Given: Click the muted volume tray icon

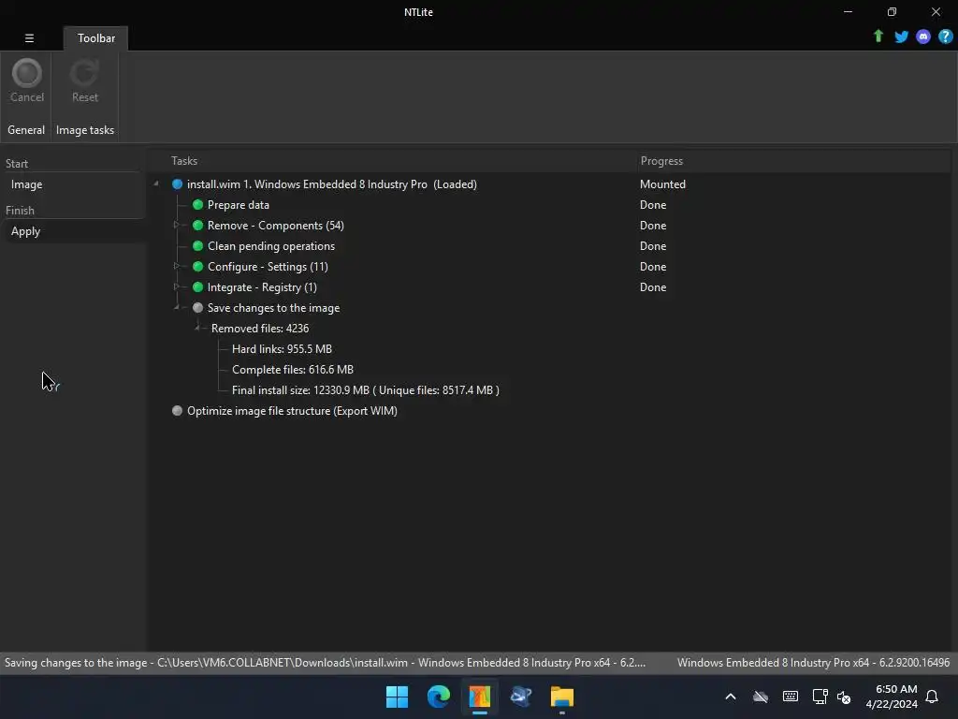Looking at the screenshot, I should click(844, 697).
